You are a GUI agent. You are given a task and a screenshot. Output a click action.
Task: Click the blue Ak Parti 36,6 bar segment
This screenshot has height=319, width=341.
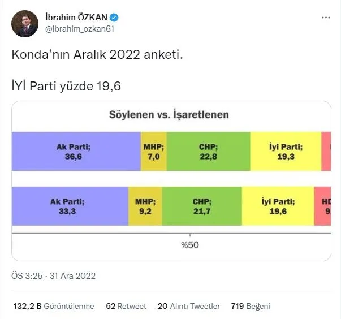pyautogui.click(x=76, y=151)
